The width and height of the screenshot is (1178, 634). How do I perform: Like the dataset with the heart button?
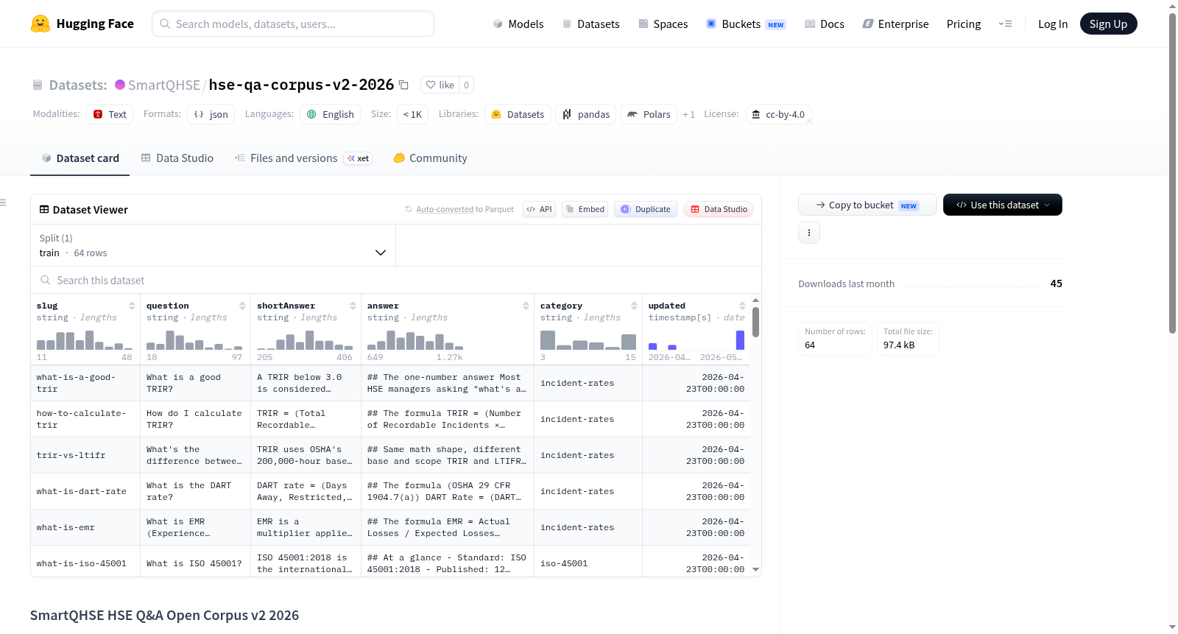(x=440, y=85)
